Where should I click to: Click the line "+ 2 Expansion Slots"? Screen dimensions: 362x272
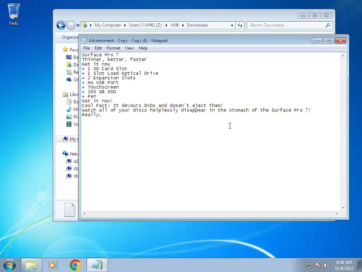tap(109, 78)
